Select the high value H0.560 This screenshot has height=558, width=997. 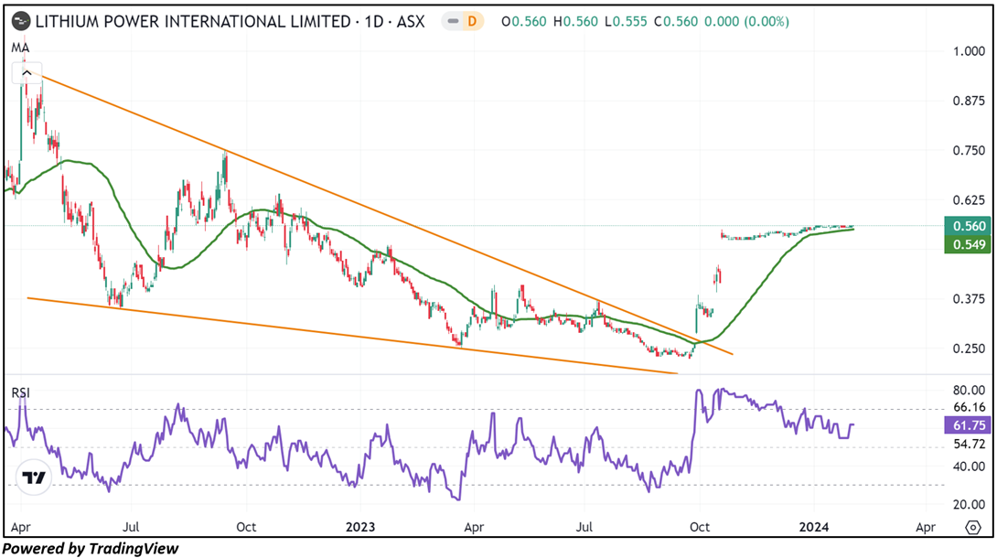(x=575, y=22)
